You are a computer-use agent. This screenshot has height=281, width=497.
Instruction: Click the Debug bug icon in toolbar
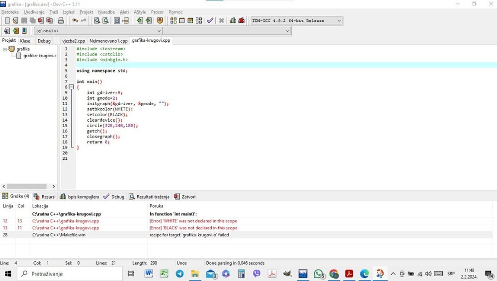242,21
